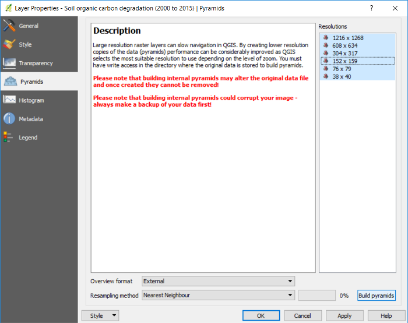This screenshot has height=323, width=408.
Task: Click the QGIS logo in title bar
Action: (8, 8)
